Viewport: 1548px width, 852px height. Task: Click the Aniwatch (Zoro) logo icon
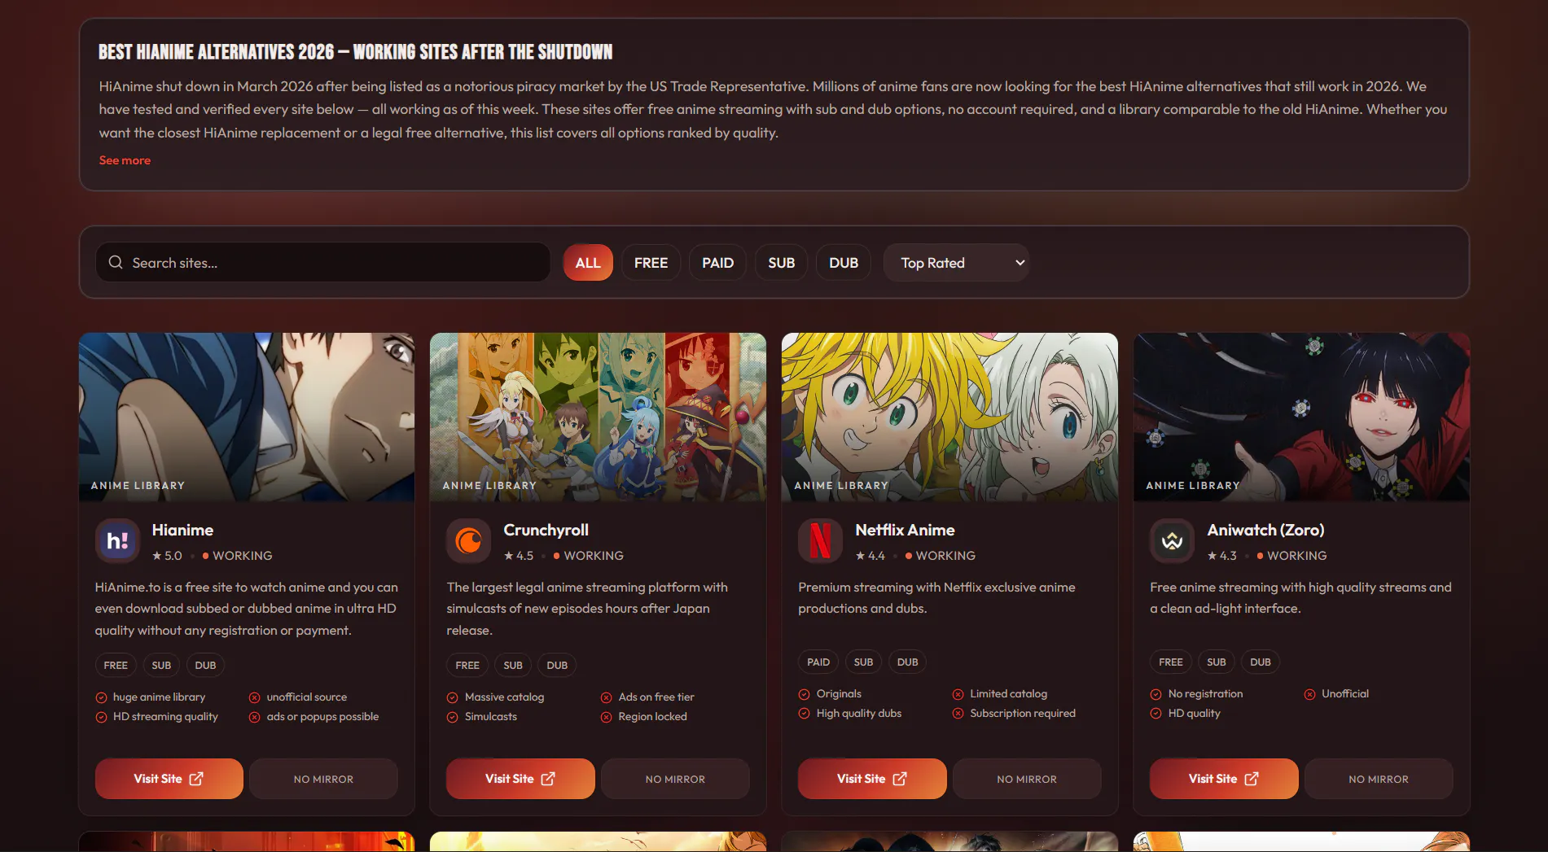pos(1172,541)
